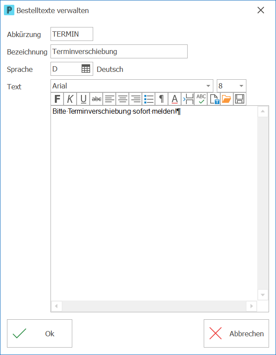This screenshot has height=355, width=276.
Task: Align text right
Action: click(x=135, y=99)
